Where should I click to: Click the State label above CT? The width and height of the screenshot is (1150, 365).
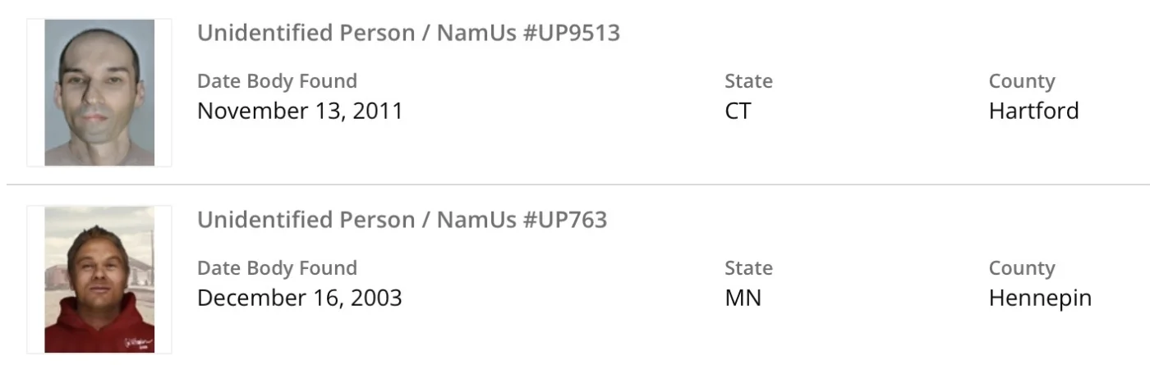(748, 81)
